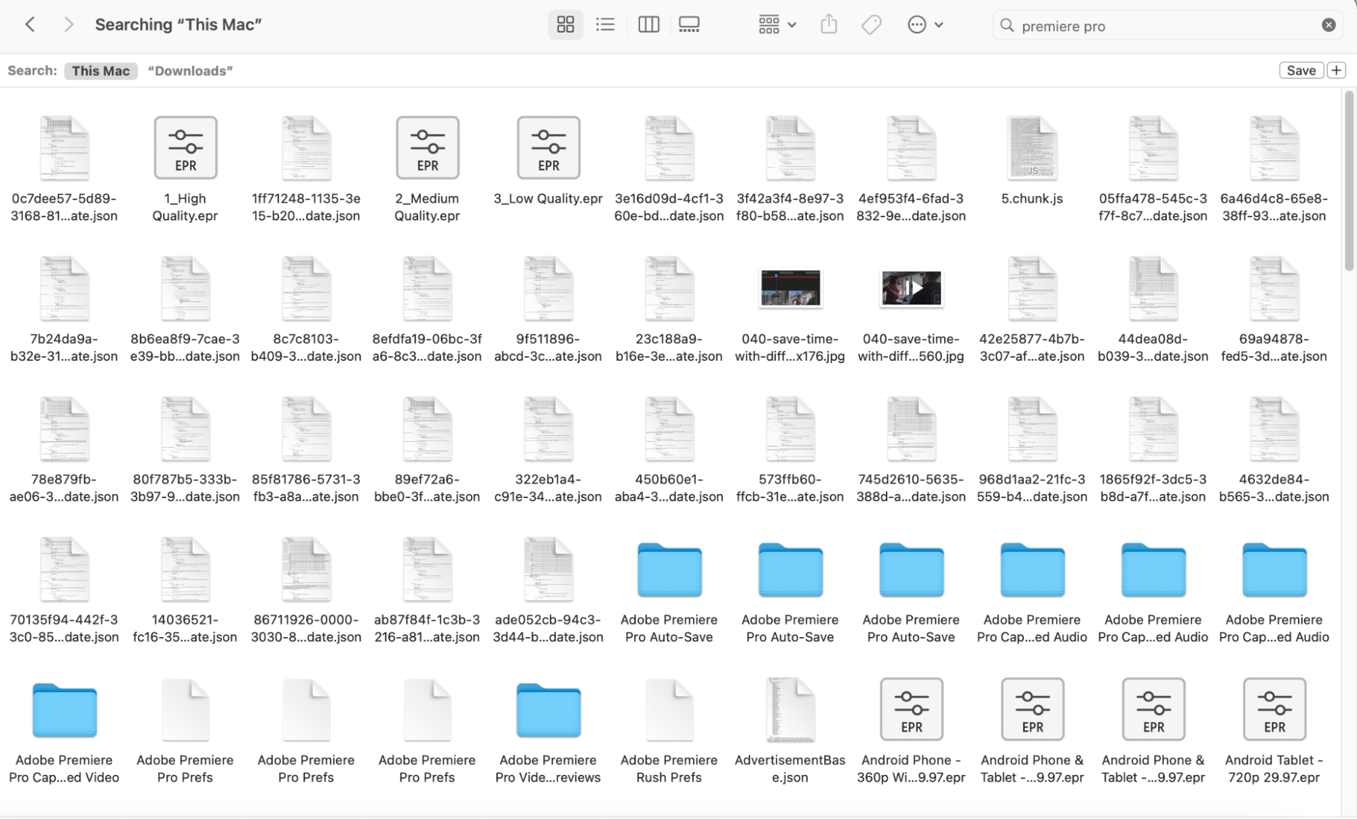1357x819 pixels.
Task: Click the 85f81786-5731 file name
Action: coord(305,488)
